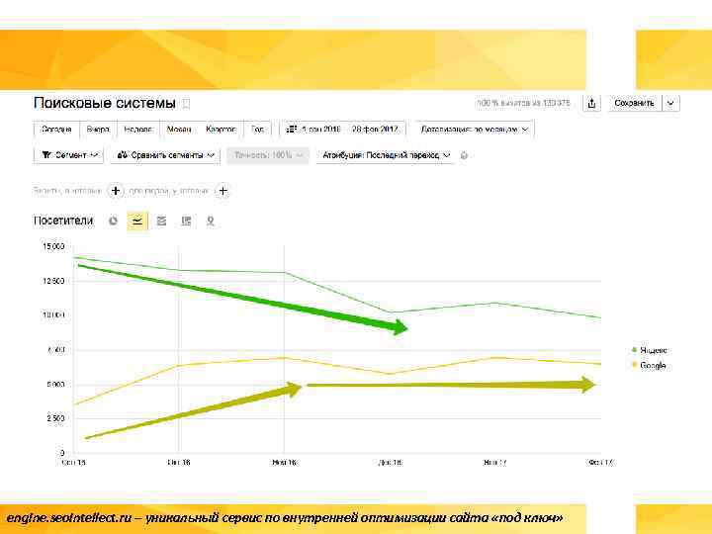Add visit condition with first plus button
The height and width of the screenshot is (534, 712).
coord(116,191)
